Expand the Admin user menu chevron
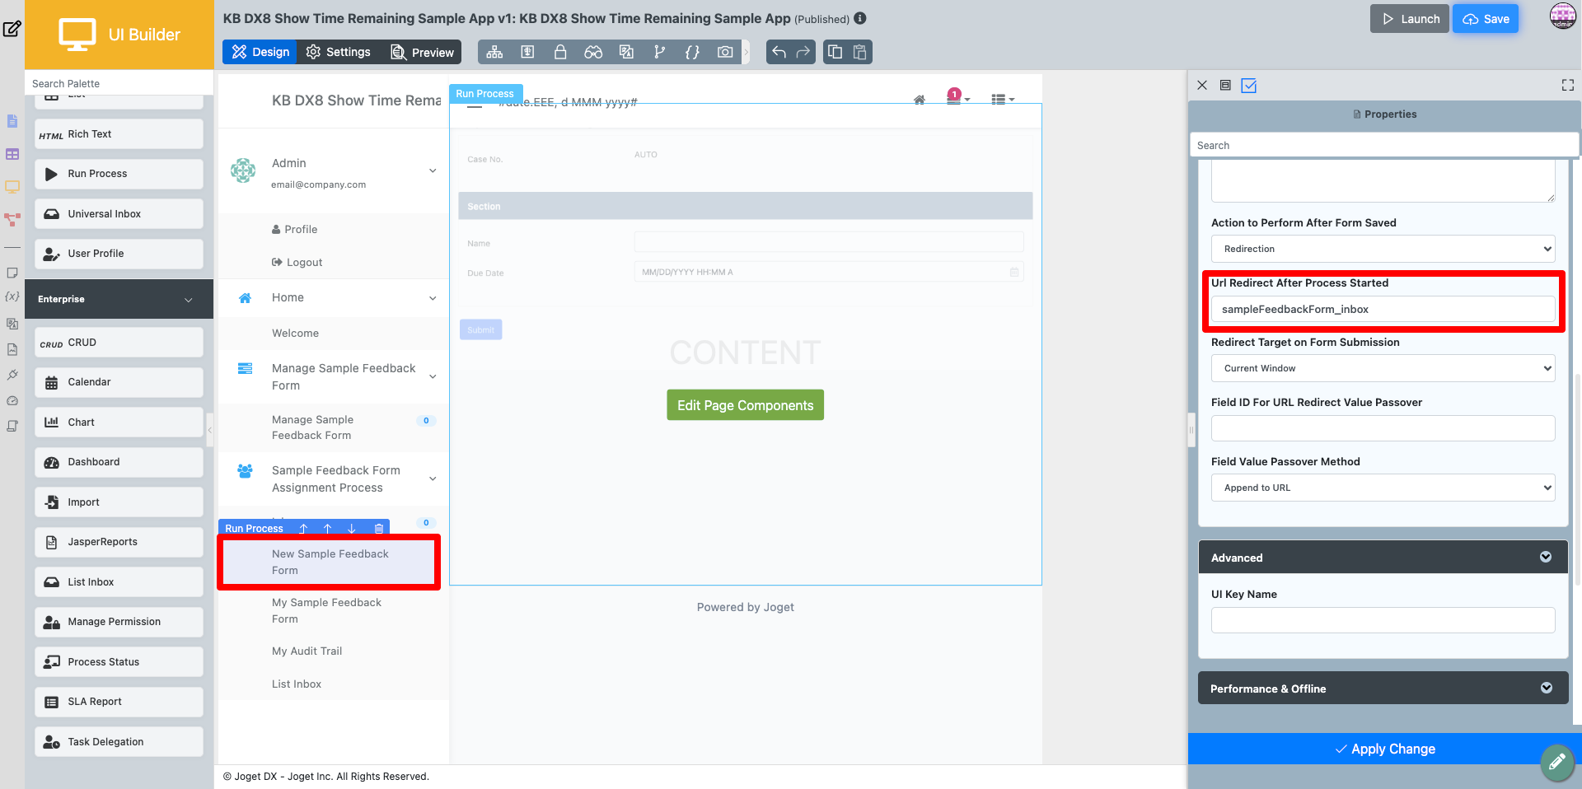1582x789 pixels. [433, 170]
